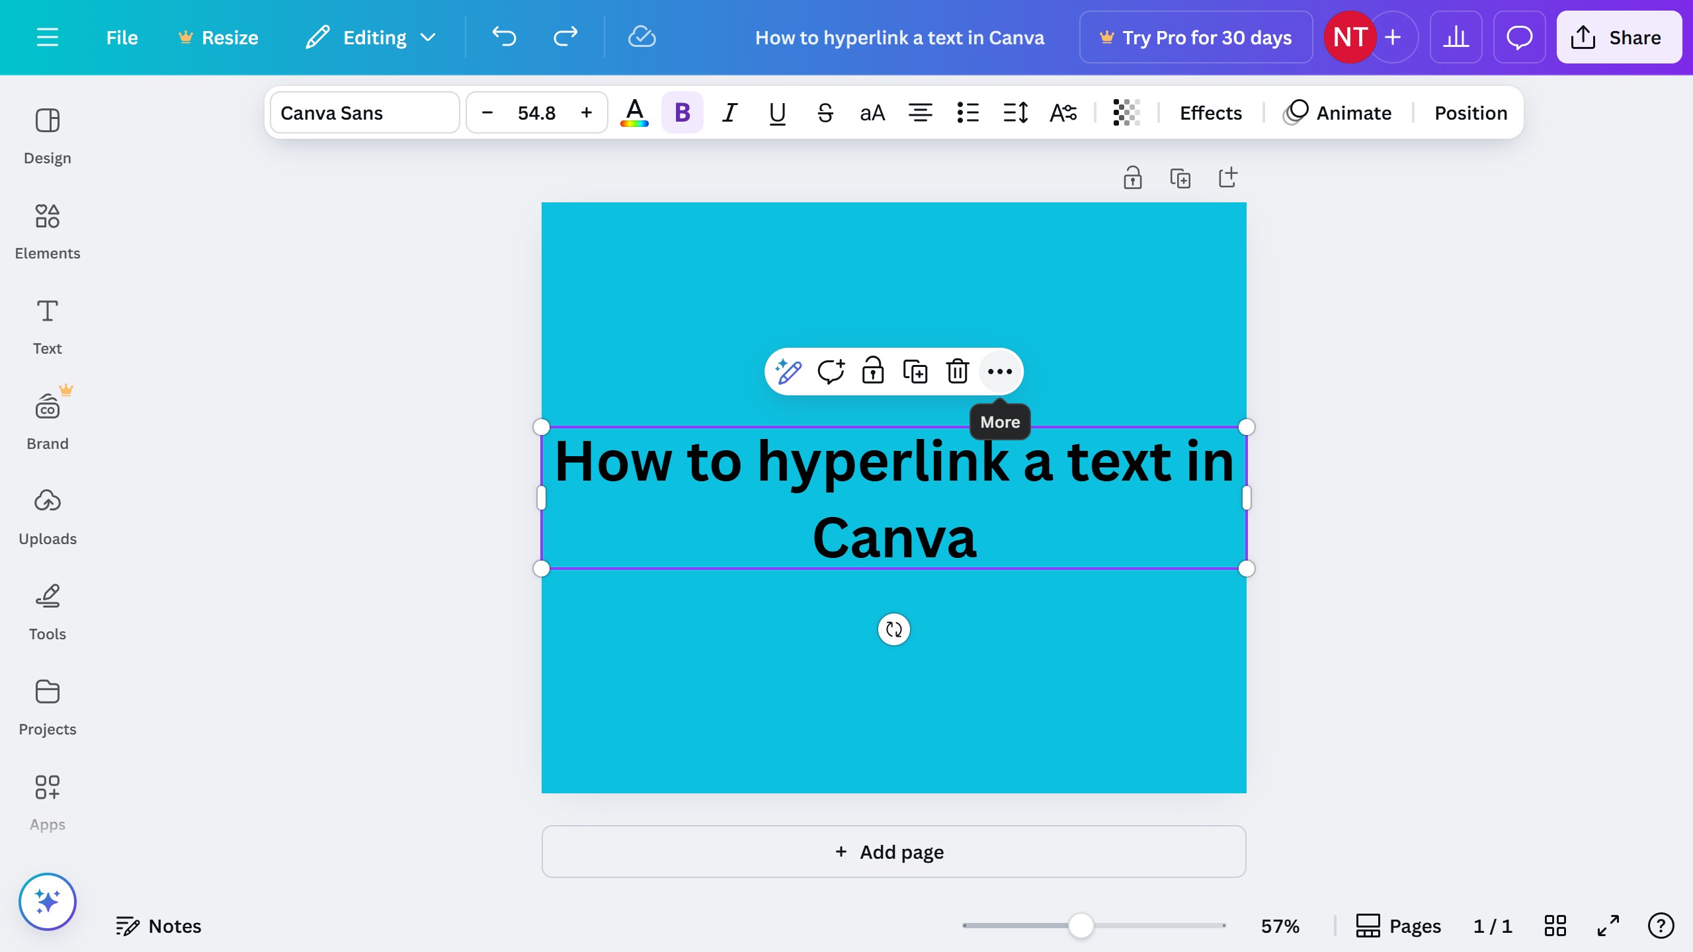Open the Effects tab
Image resolution: width=1693 pixels, height=952 pixels.
(x=1210, y=113)
